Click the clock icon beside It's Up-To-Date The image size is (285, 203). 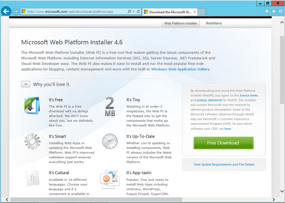click(x=110, y=141)
